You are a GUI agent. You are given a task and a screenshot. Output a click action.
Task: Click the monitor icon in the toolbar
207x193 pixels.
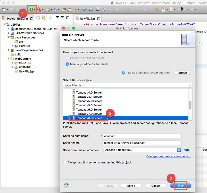pyautogui.click(x=97, y=9)
